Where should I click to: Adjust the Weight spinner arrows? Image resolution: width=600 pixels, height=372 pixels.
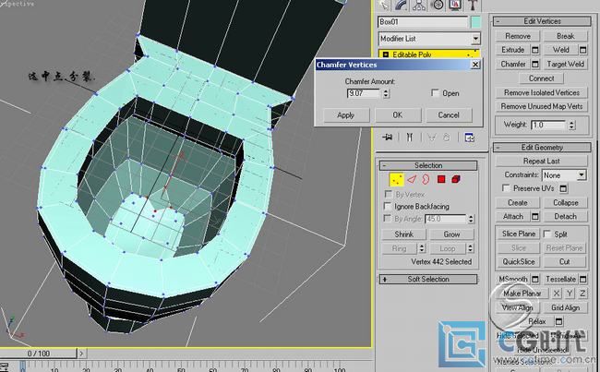[x=571, y=125]
